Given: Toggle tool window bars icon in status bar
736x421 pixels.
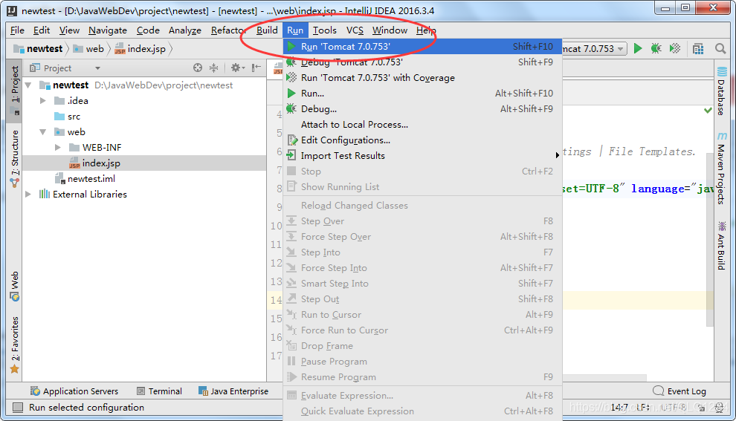Looking at the screenshot, I should click(17, 408).
